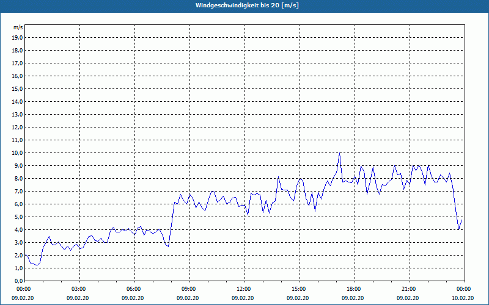The height and width of the screenshot is (305, 489).
Task: Click the '3,0' y-axis label
Action: (19, 242)
